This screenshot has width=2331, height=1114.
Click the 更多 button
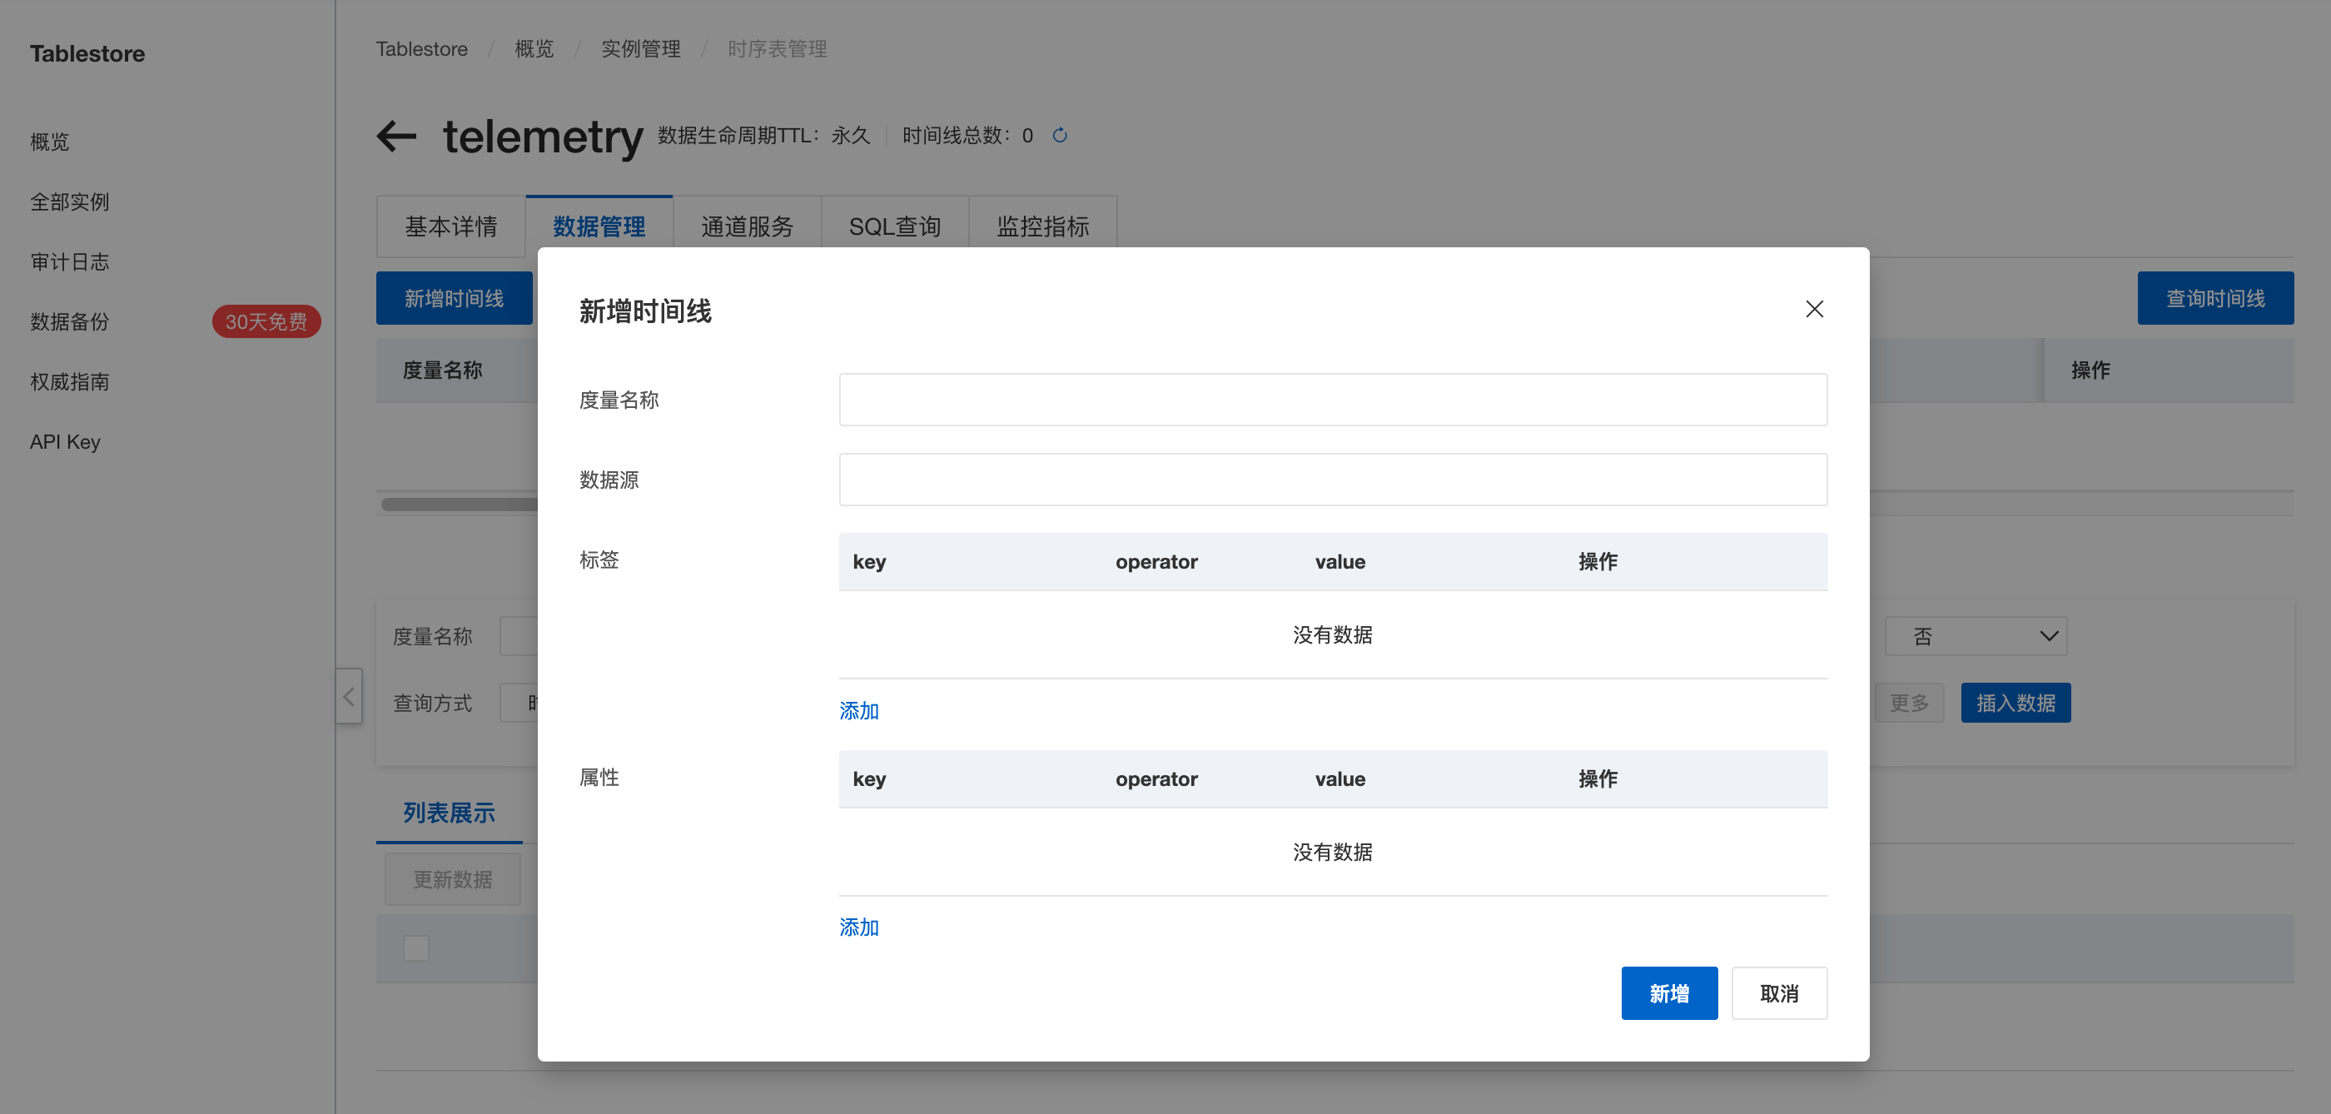1908,704
